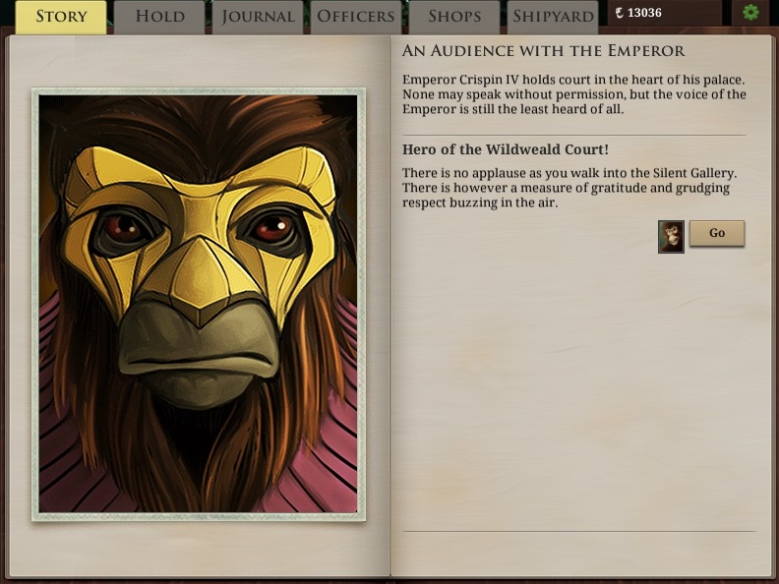Viewport: 779px width, 584px height.
Task: Click the monkey portrait icon beside Go
Action: click(x=671, y=237)
